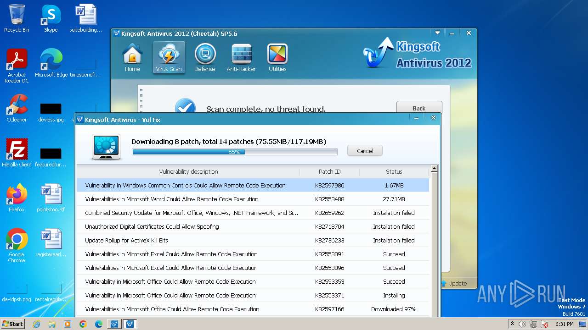
Task: Click patch ID KB2597986
Action: coord(329,185)
